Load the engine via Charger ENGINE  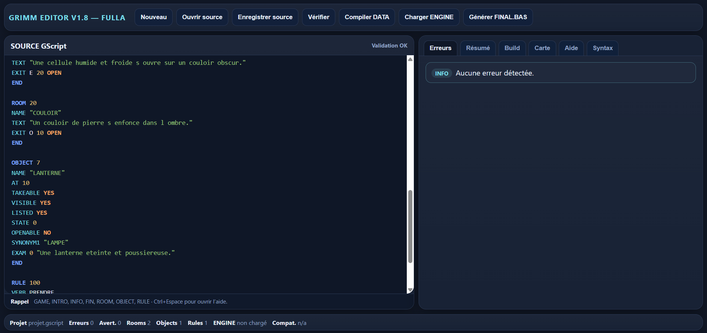pos(429,17)
